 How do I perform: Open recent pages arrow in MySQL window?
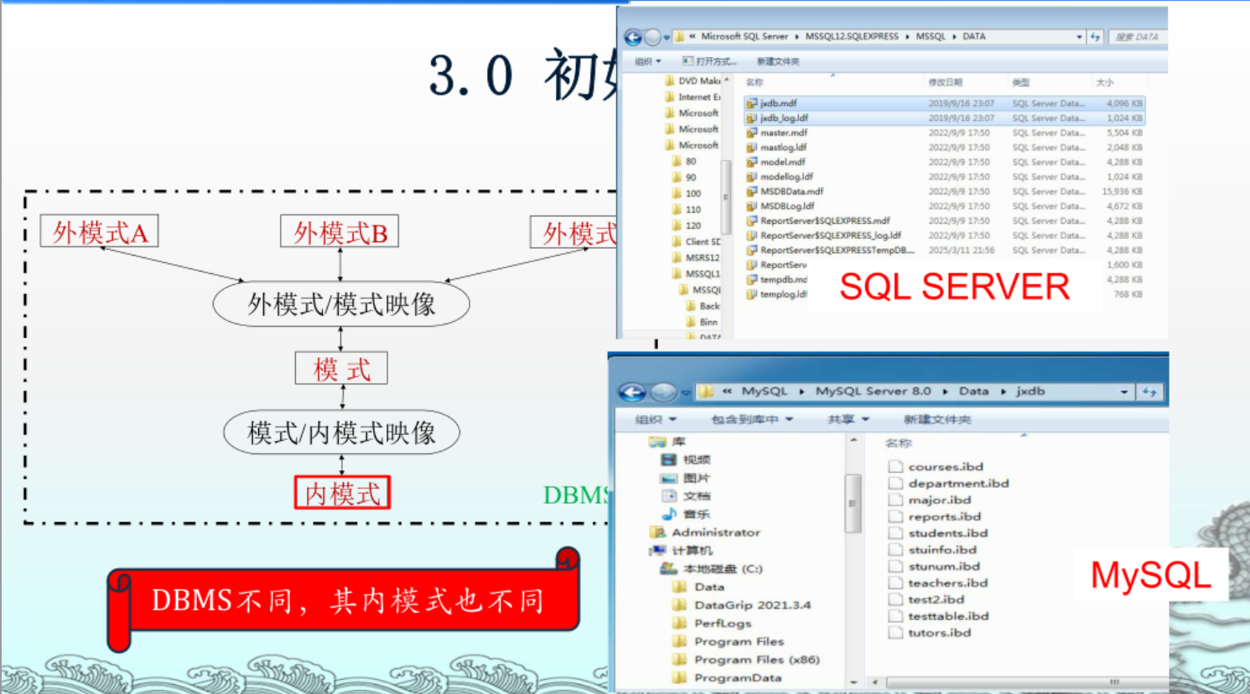coord(686,392)
